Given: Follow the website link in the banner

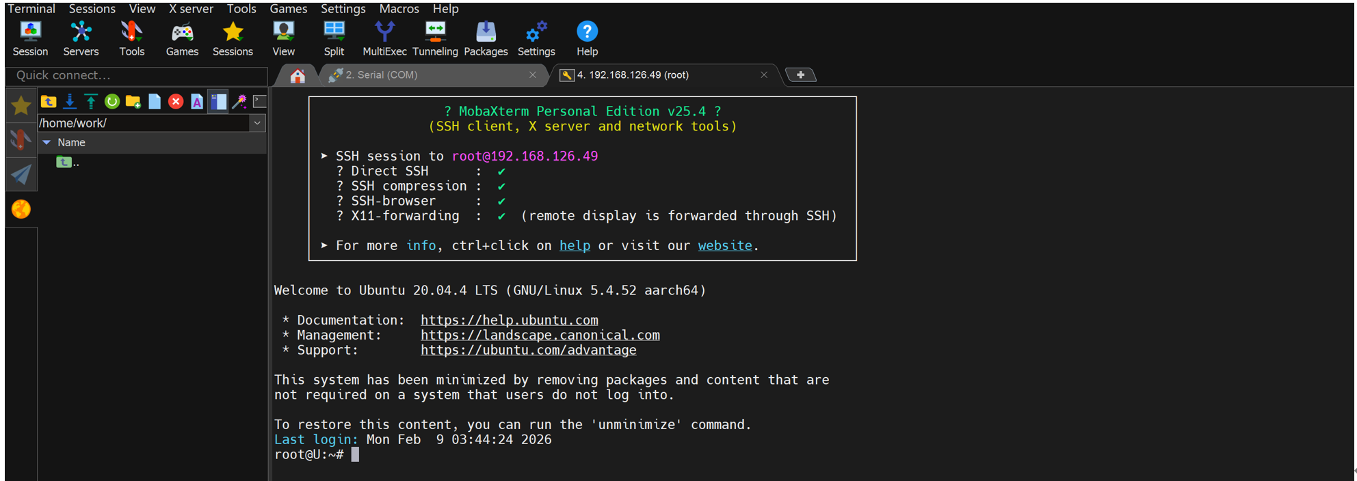Looking at the screenshot, I should click(x=725, y=245).
